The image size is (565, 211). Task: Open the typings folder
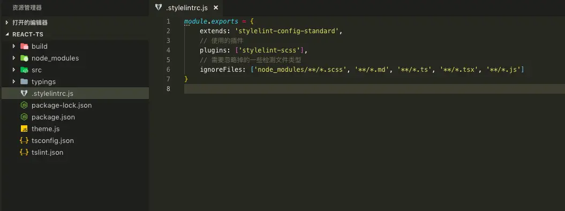click(x=43, y=82)
